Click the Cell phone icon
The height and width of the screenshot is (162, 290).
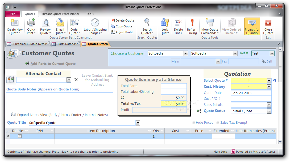point(264,61)
